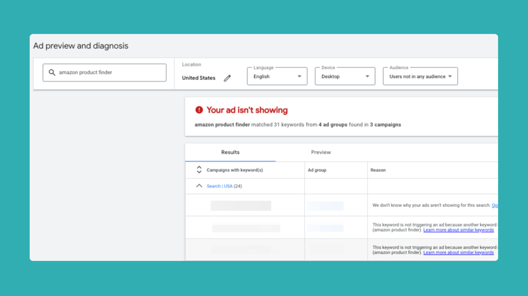The width and height of the screenshot is (528, 296).
Task: Click the We don't know why reason text
Action: (431, 205)
